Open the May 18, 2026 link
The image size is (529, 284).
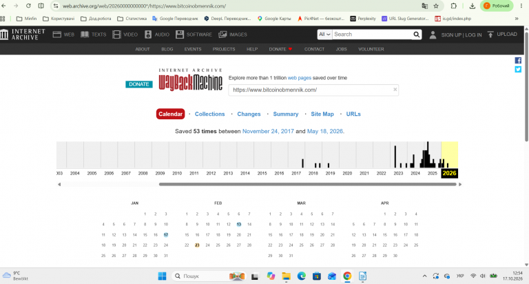point(325,132)
